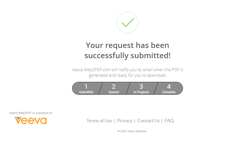Go to the Contact Us page
Image resolution: width=230 pixels, height=148 pixels.
coord(148,121)
